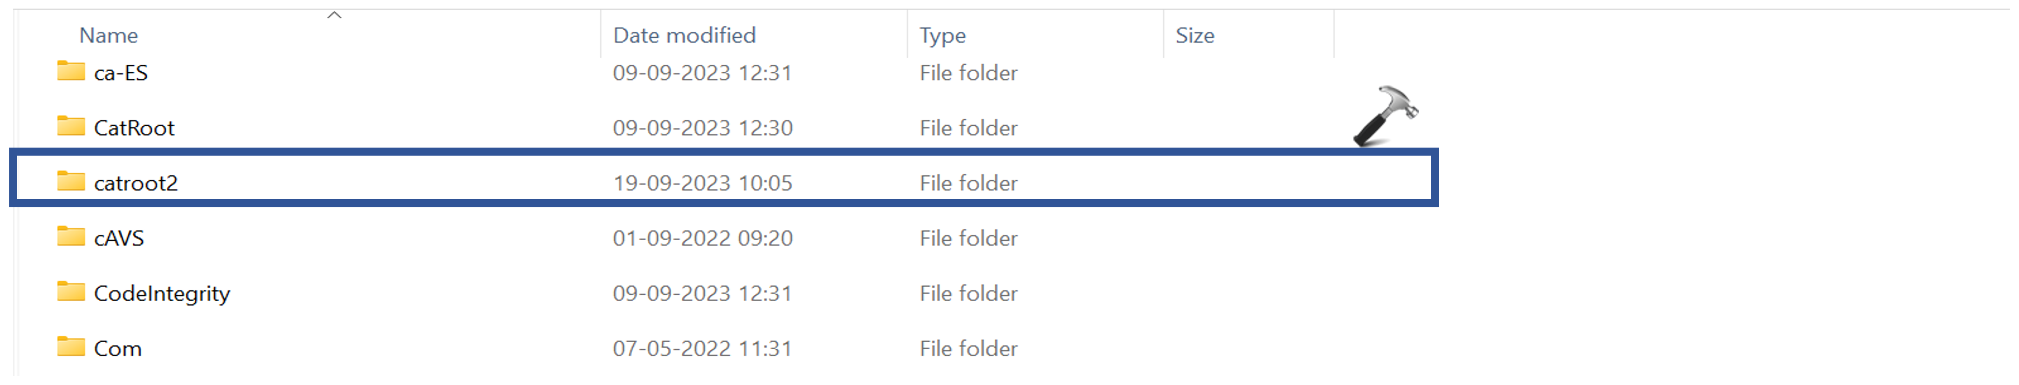Click the cAVS folder icon
This screenshot has height=385, width=2019.
coord(70,236)
